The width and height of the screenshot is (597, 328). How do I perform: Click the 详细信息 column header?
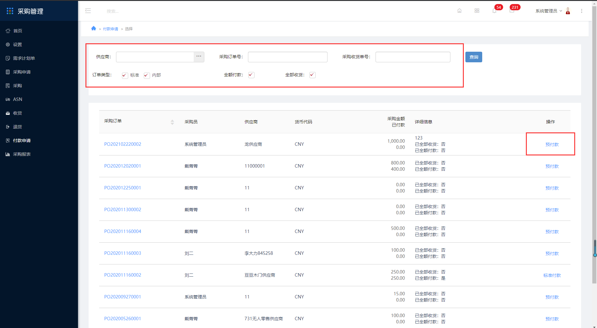[424, 122]
